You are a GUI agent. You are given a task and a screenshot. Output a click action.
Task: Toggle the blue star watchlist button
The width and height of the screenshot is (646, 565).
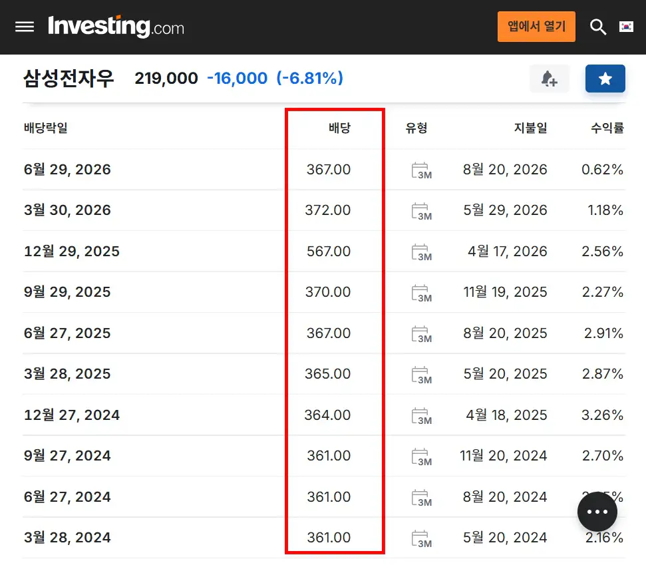(x=605, y=79)
